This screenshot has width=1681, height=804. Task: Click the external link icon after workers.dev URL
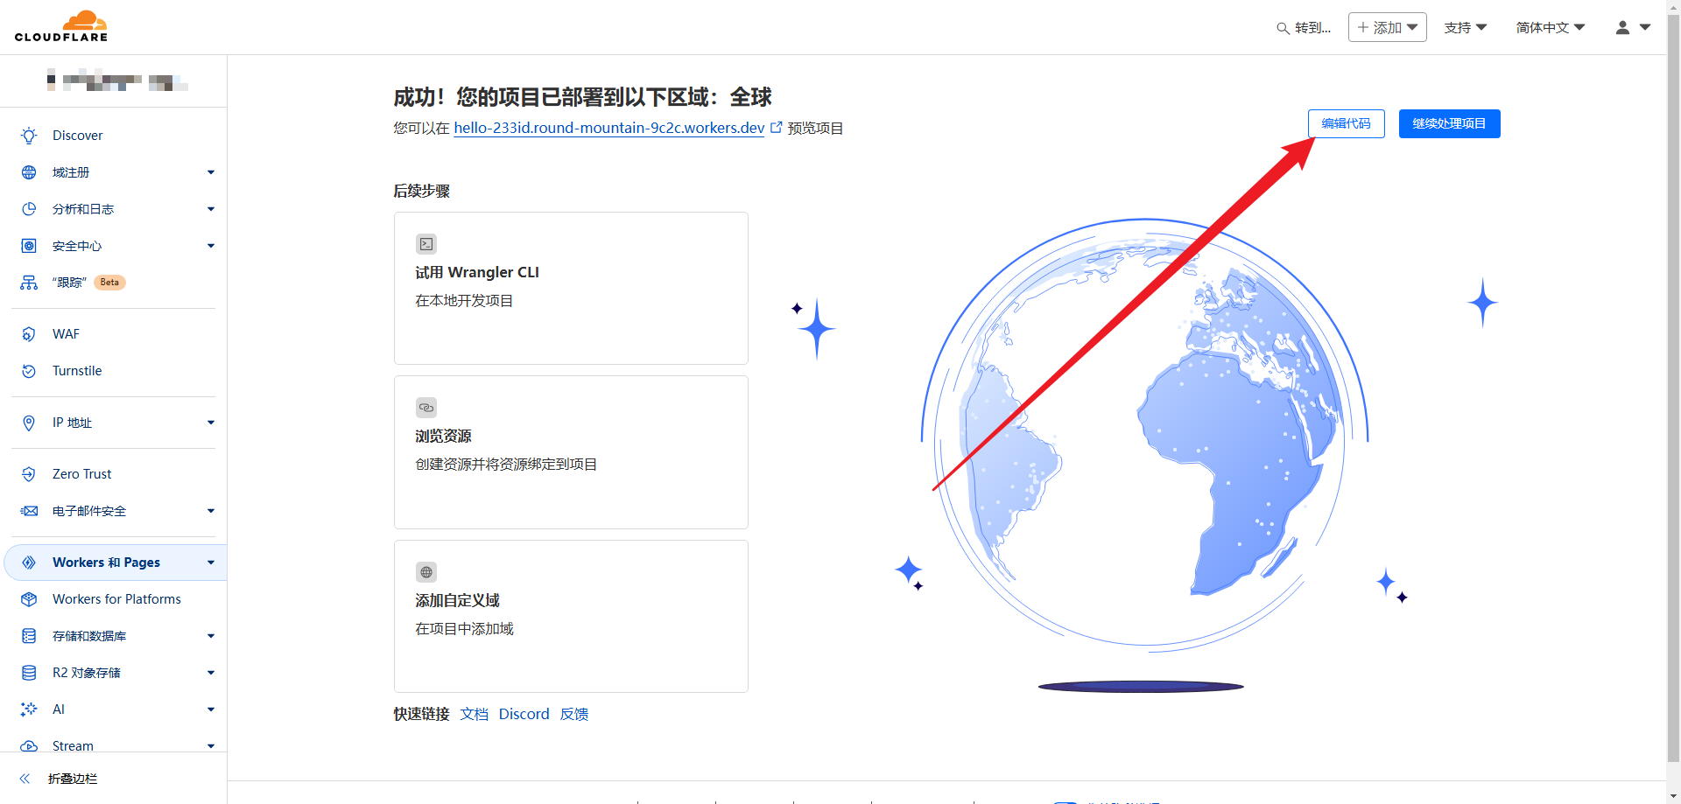(x=776, y=128)
